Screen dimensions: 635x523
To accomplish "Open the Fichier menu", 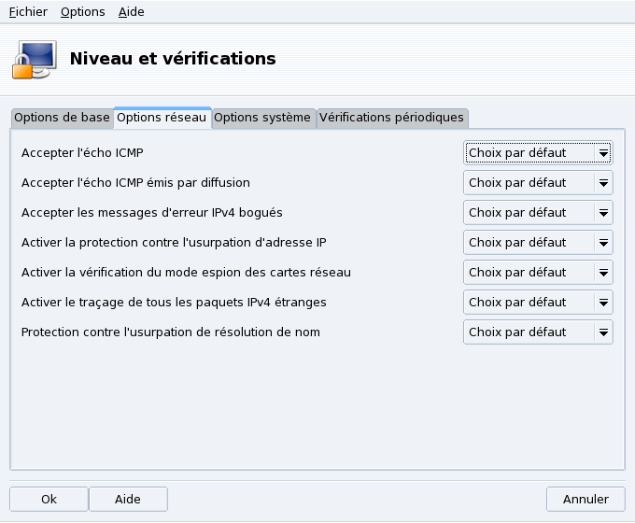I will tap(28, 12).
